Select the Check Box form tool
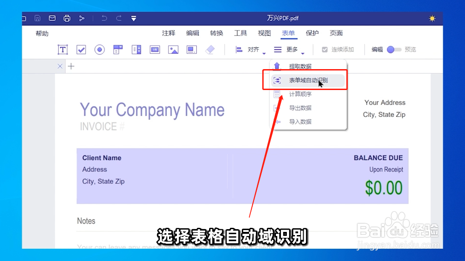 coord(81,50)
